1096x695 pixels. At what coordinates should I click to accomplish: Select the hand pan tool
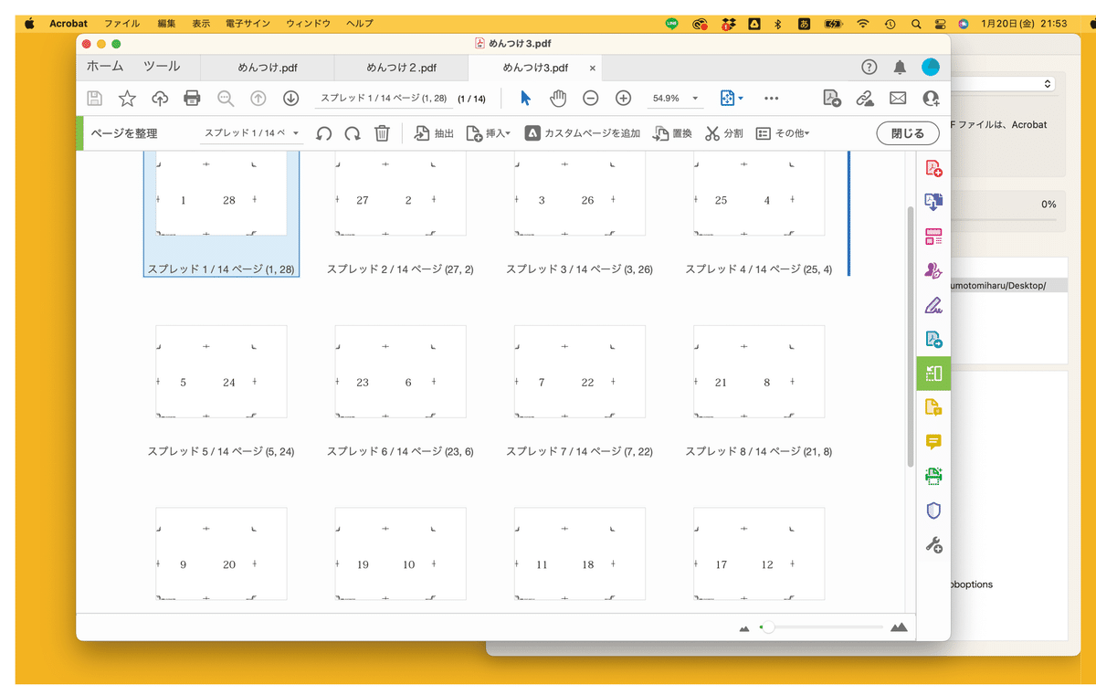(558, 98)
